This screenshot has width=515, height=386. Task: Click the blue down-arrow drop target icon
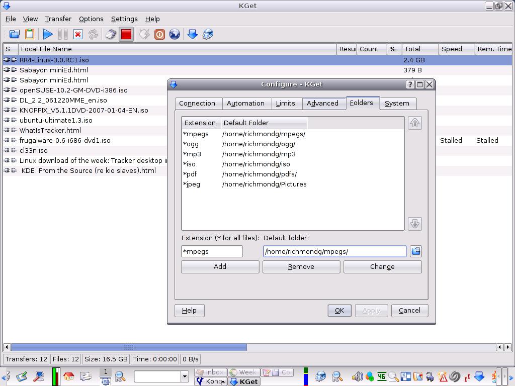(193, 34)
